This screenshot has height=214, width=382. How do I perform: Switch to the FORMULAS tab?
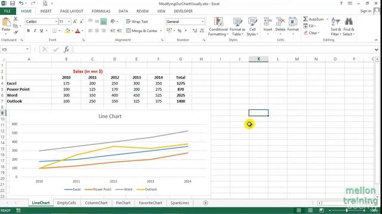pos(101,11)
